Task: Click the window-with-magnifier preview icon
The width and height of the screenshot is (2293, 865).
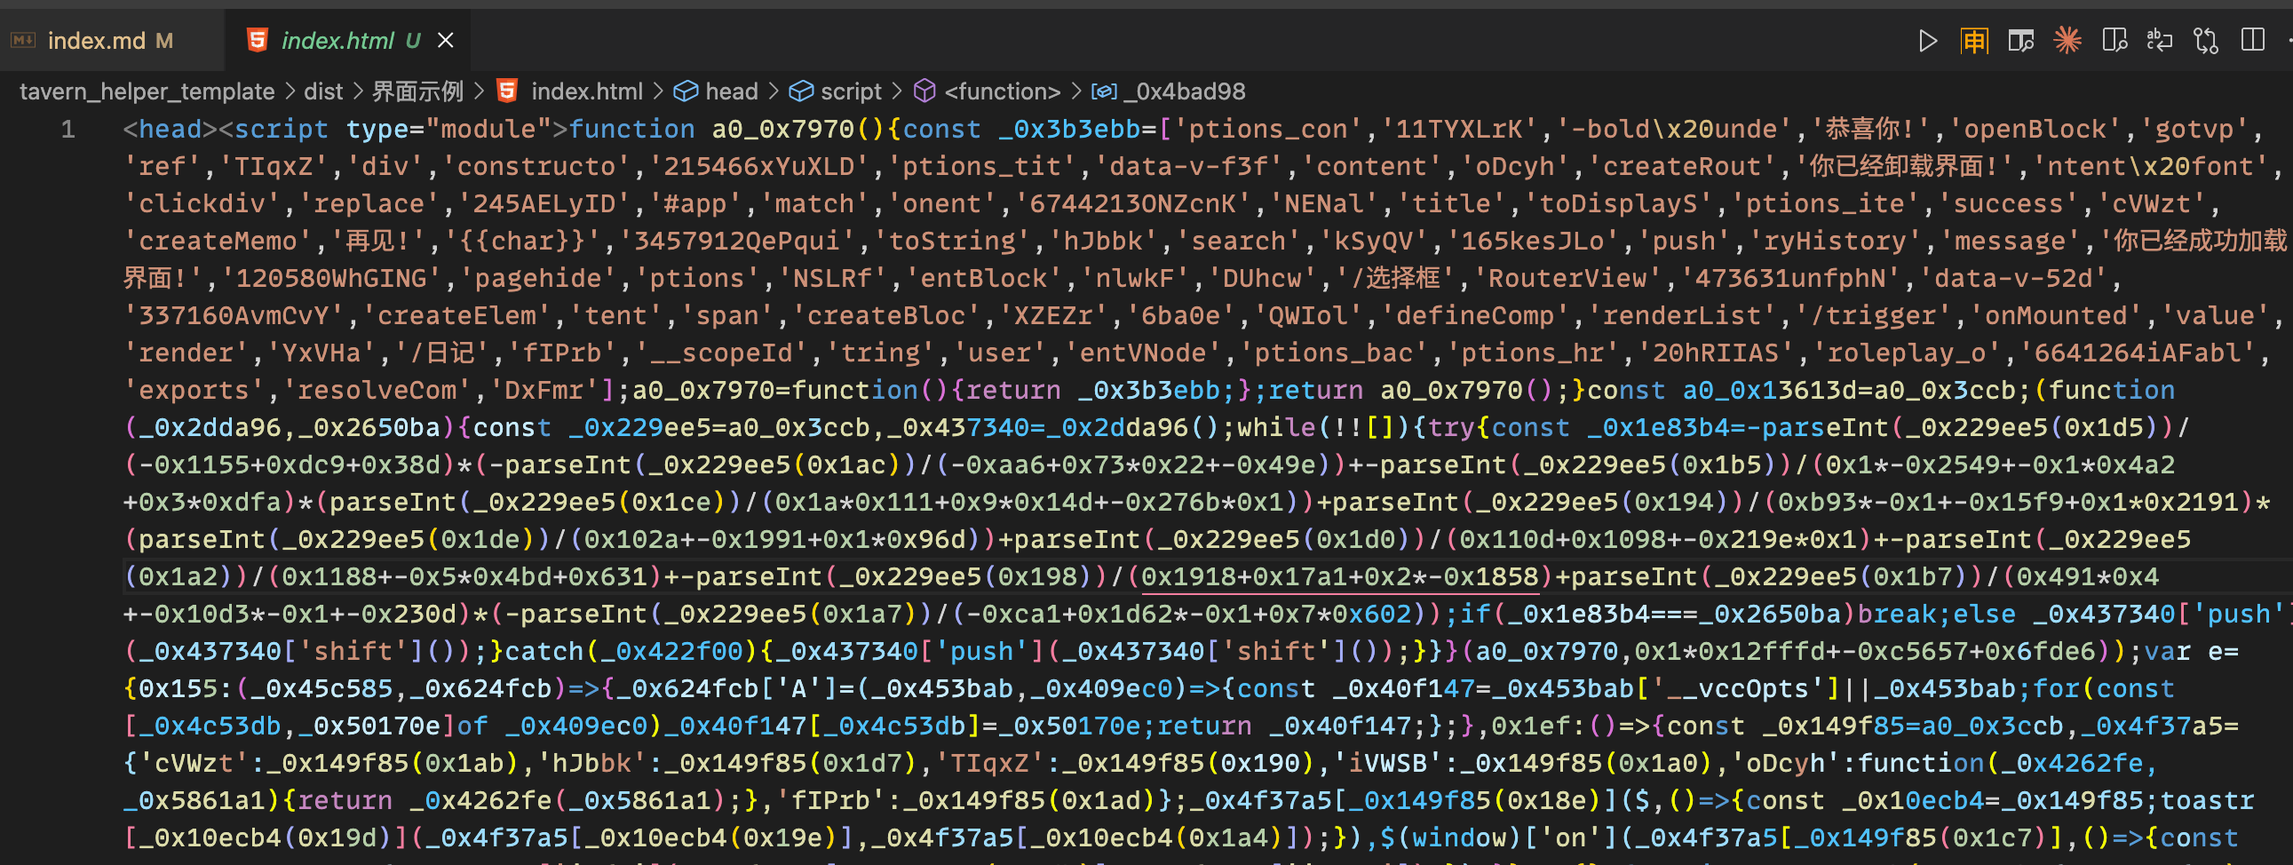Action: [x=2020, y=41]
